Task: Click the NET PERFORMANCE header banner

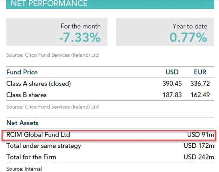Action: (x=49, y=4)
